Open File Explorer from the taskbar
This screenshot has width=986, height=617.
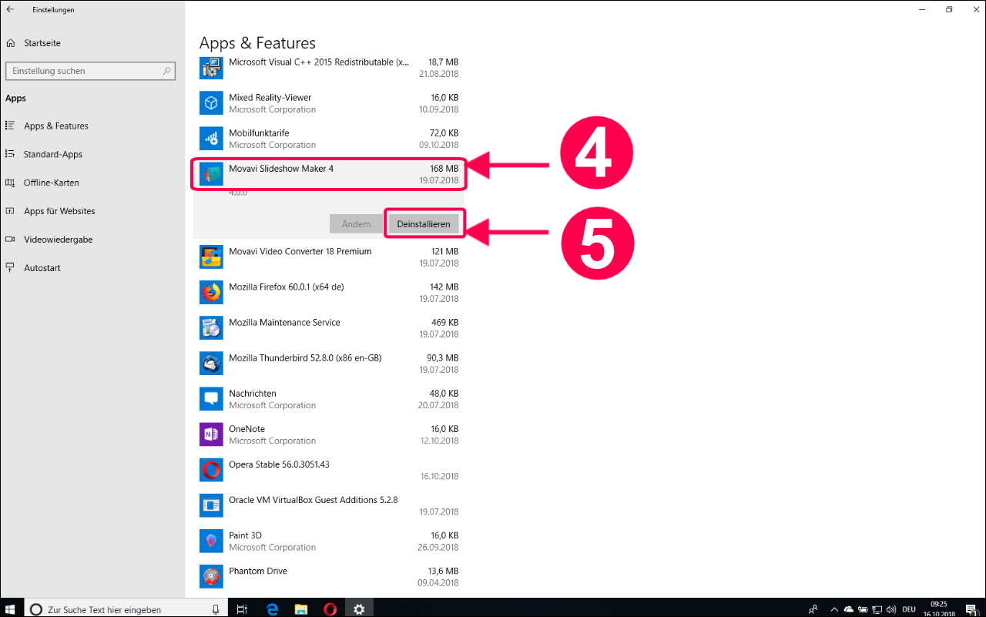pos(301,609)
